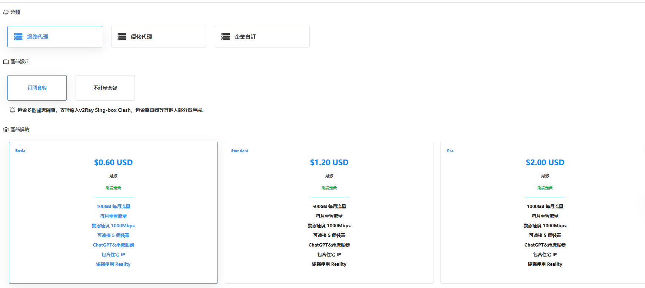
Task: Click the 產品詳情 layers icon
Action: coord(6,130)
